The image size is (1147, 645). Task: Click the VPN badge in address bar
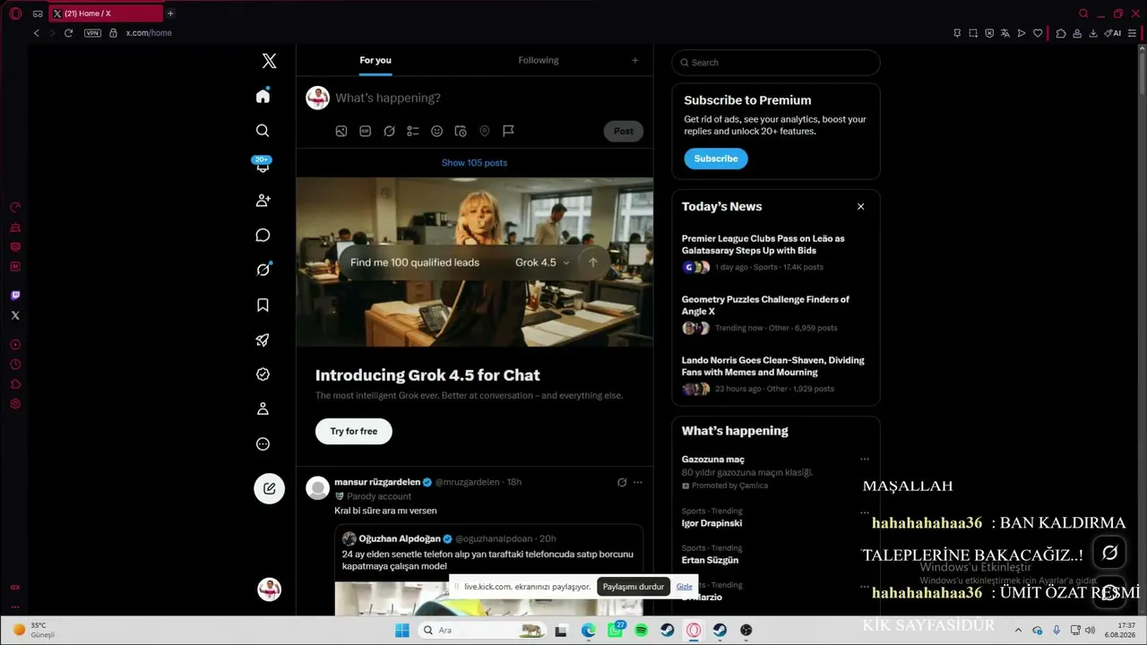pos(92,33)
